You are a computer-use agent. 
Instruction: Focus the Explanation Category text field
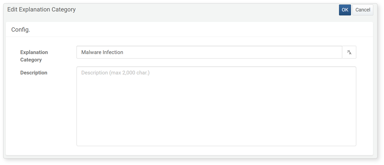[x=209, y=52]
